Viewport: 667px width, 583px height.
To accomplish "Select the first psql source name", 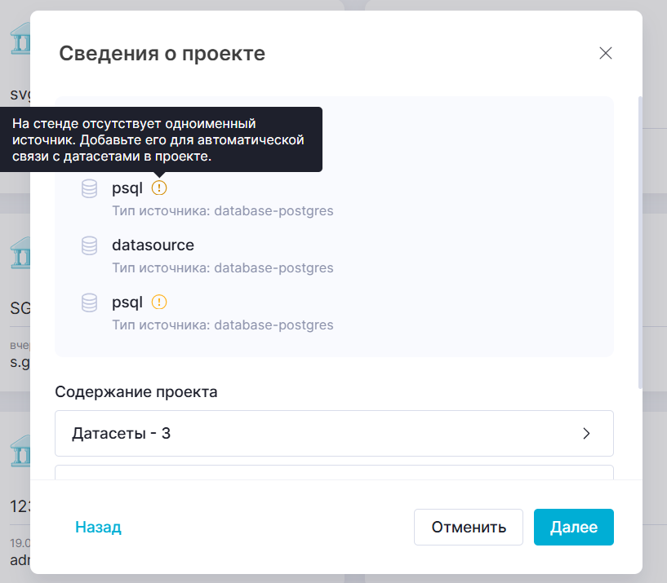I will coord(127,188).
